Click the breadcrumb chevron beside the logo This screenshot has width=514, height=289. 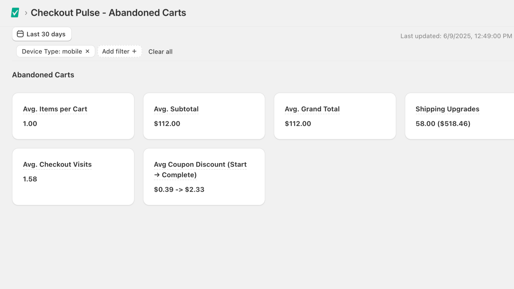coord(26,13)
